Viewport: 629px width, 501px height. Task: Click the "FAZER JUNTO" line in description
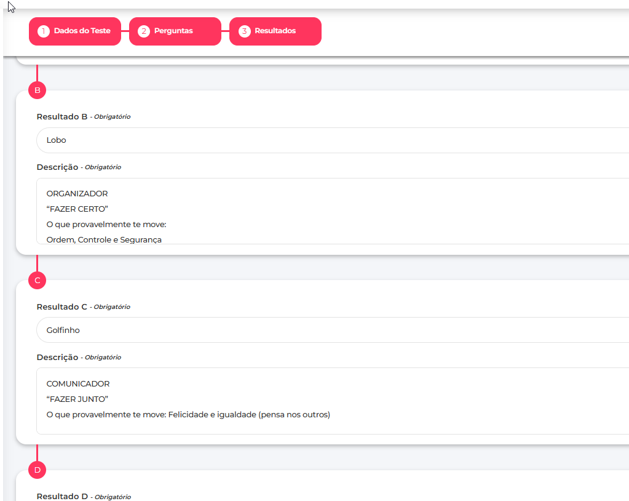tap(77, 399)
